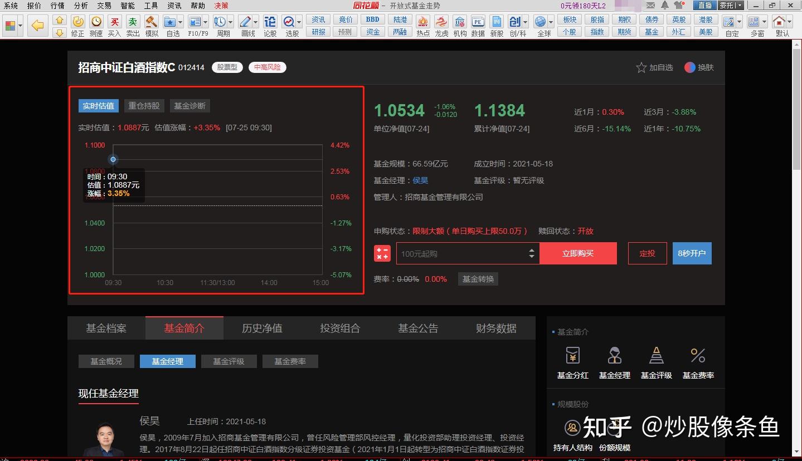Image resolution: width=802 pixels, height=461 pixels.
Task: Open the mail envelope icon in title bar
Action: (650, 5)
